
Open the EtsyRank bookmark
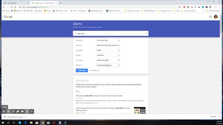pyautogui.click(x=18, y=11)
